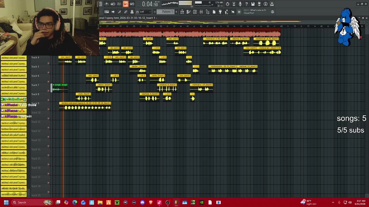
Task: Select the Track 13 header label
Action: pos(36,140)
